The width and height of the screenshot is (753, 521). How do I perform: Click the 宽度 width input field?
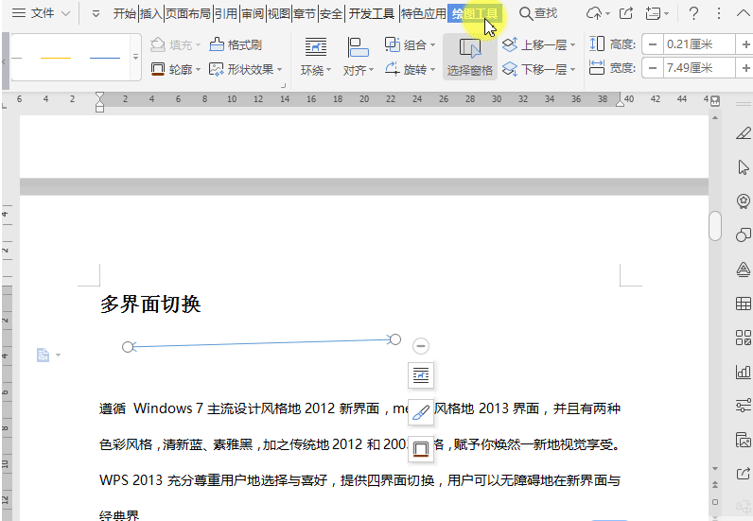click(x=699, y=68)
